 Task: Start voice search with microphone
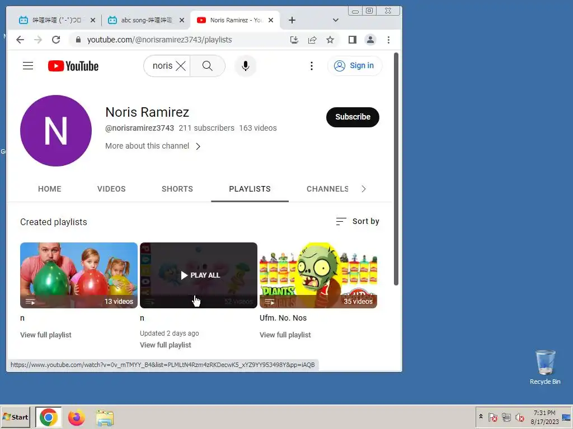(x=246, y=66)
